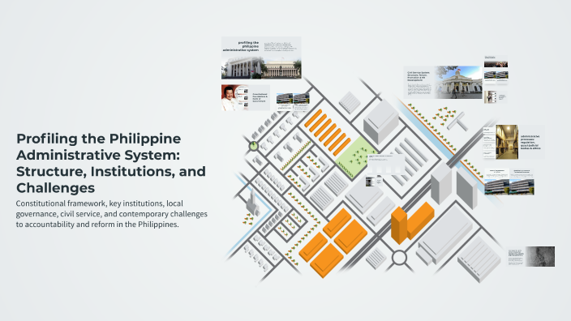
Task: Click the main presentation title text
Action: pyautogui.click(x=111, y=163)
